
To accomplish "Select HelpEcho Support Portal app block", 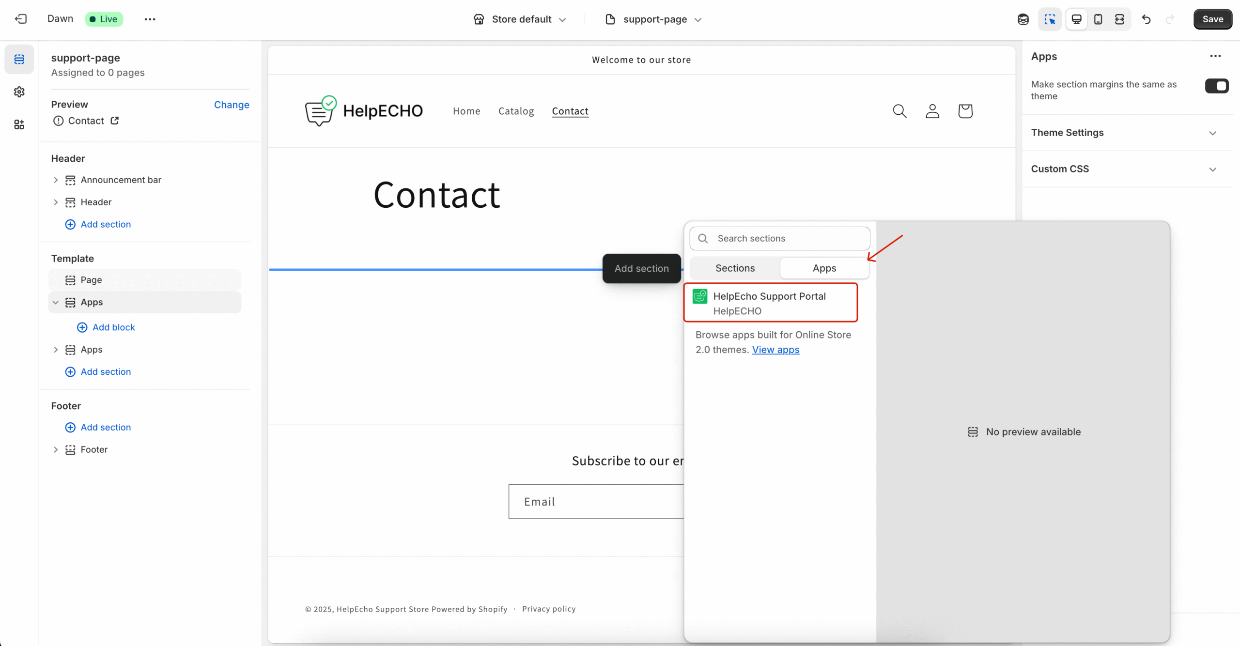I will 770,303.
